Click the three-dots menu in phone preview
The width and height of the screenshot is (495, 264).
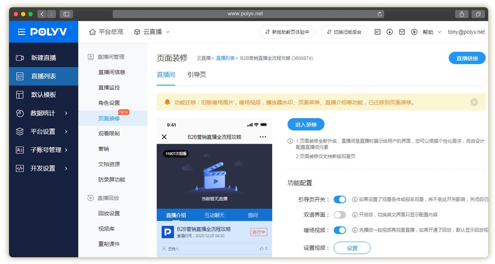point(263,137)
